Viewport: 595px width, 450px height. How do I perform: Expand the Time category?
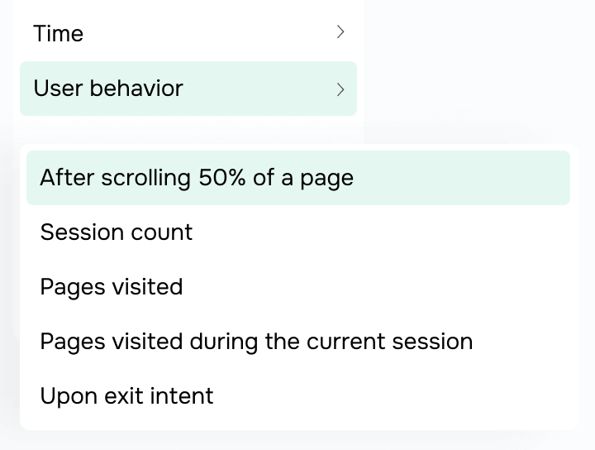click(188, 33)
